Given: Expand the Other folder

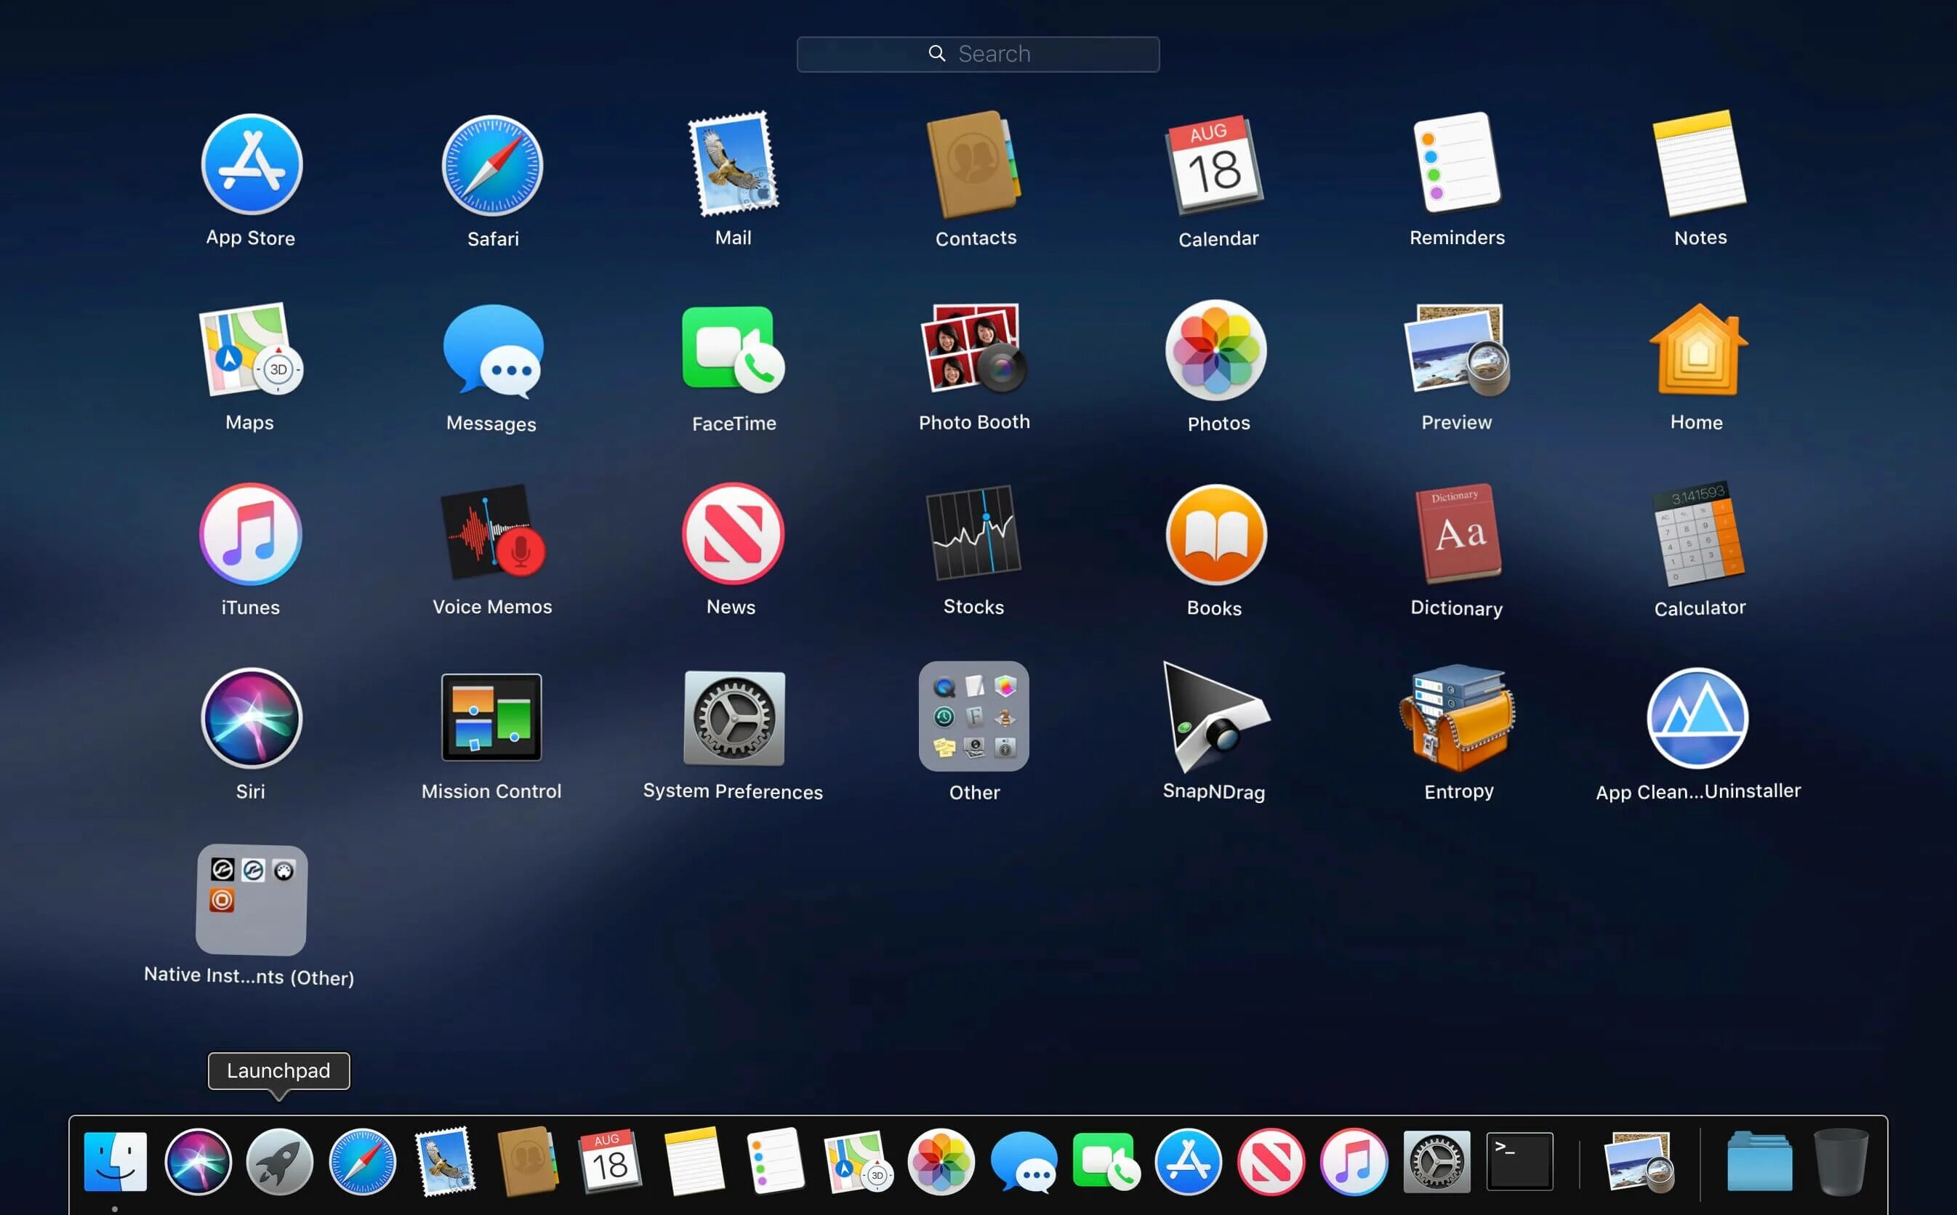Looking at the screenshot, I should 974,717.
